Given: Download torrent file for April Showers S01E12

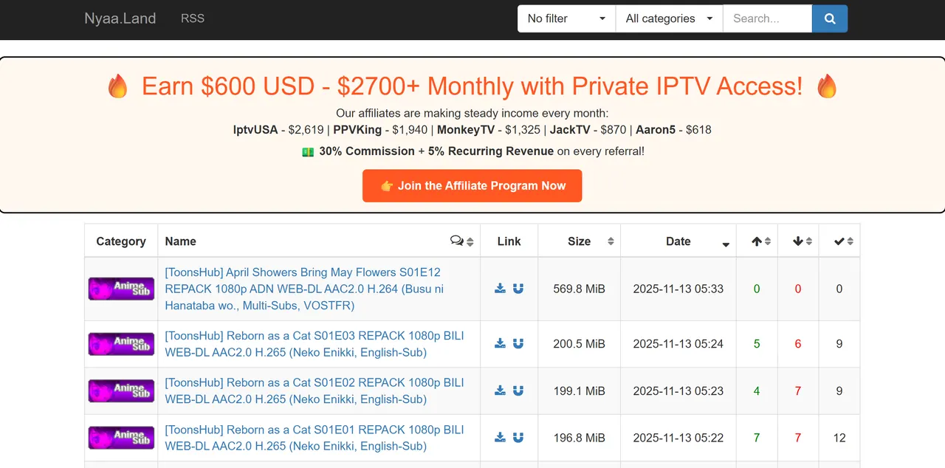Looking at the screenshot, I should (500, 289).
